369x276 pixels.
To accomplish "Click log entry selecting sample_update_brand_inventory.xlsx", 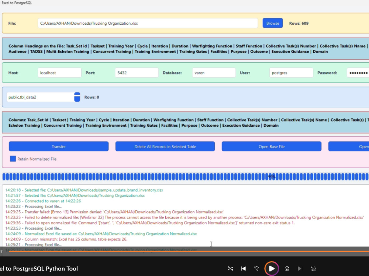I will click(x=84, y=190).
